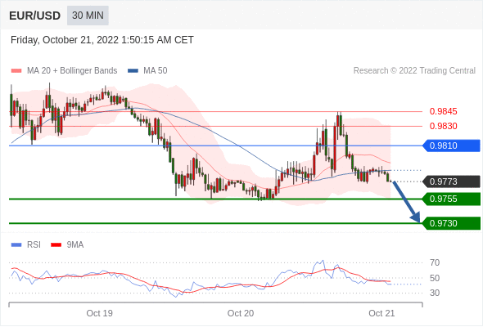
Task: Click the RSI 70 axis value
Action: pos(435,262)
